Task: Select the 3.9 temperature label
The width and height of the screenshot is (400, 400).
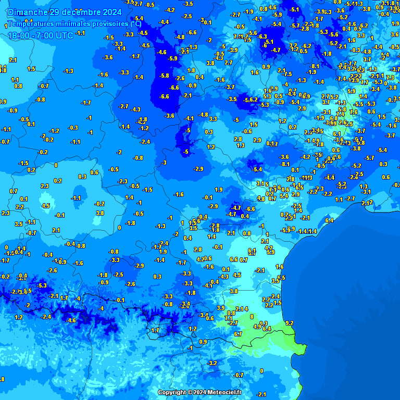Action: pyautogui.click(x=221, y=308)
